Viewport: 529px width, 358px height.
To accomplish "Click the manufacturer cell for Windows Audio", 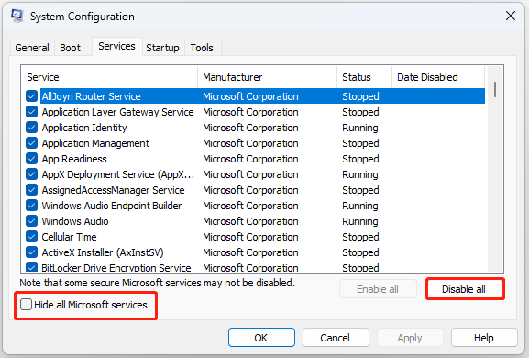I will pyautogui.click(x=250, y=221).
